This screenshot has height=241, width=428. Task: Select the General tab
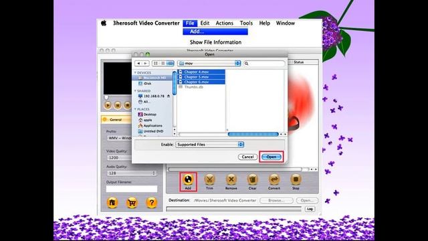point(116,120)
